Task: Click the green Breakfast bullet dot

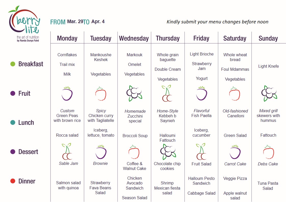Action: tap(13, 64)
